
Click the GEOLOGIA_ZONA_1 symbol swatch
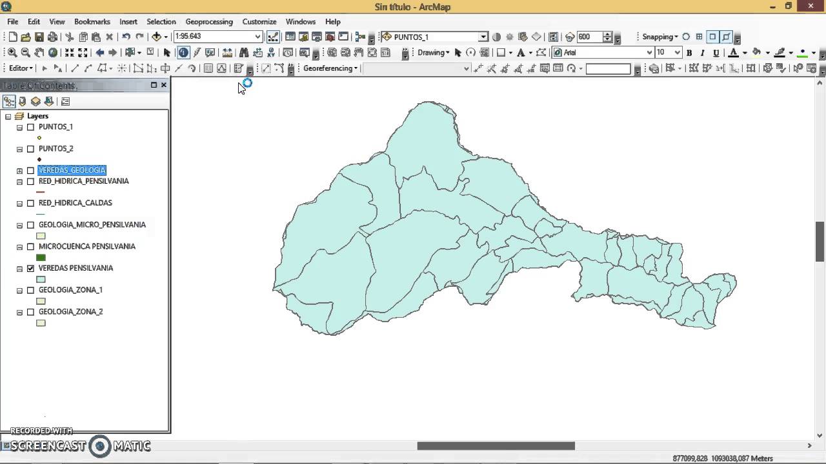click(x=41, y=300)
